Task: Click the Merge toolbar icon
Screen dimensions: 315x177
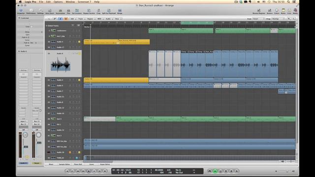Action: click(x=120, y=11)
